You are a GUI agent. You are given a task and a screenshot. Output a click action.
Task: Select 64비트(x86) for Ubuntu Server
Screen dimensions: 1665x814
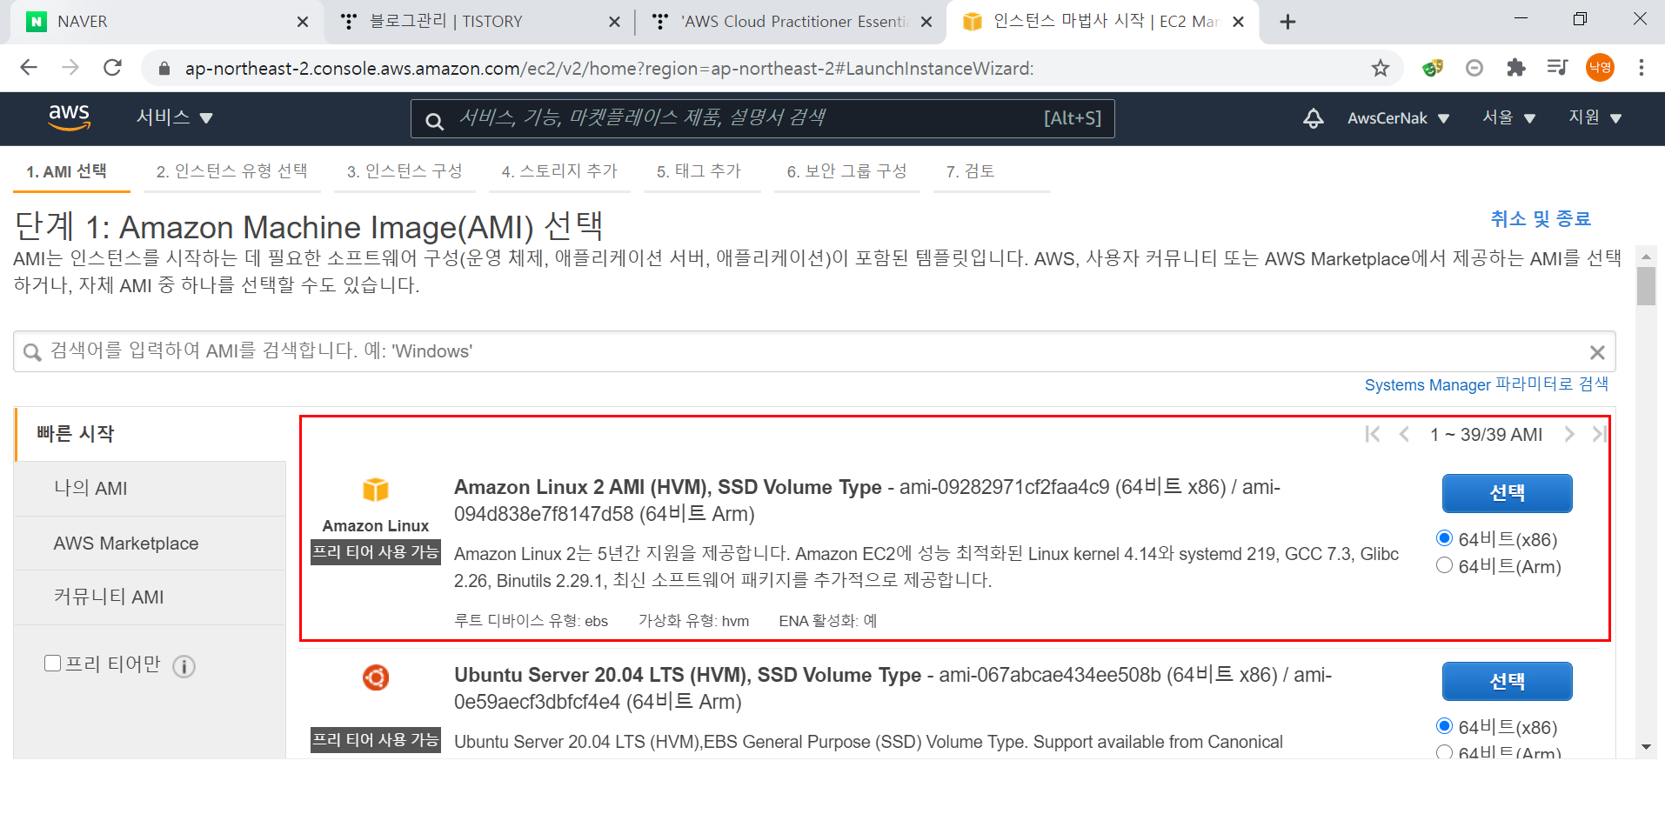tap(1445, 726)
